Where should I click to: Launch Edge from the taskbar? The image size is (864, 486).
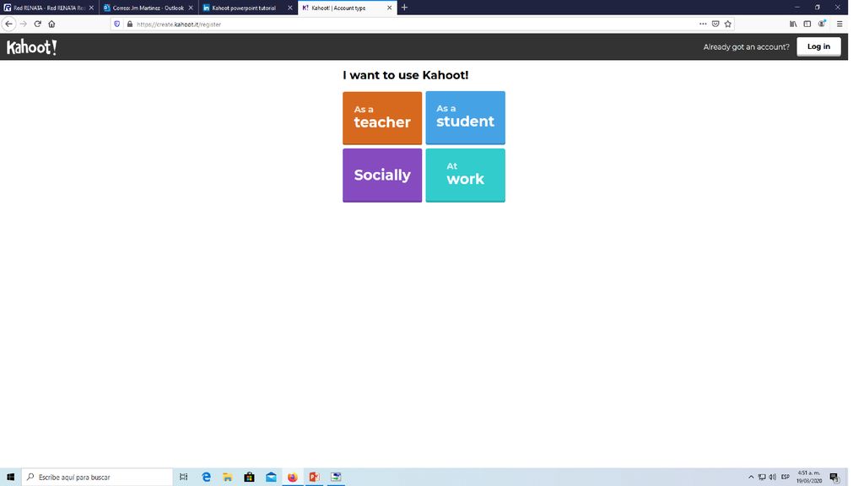[206, 477]
